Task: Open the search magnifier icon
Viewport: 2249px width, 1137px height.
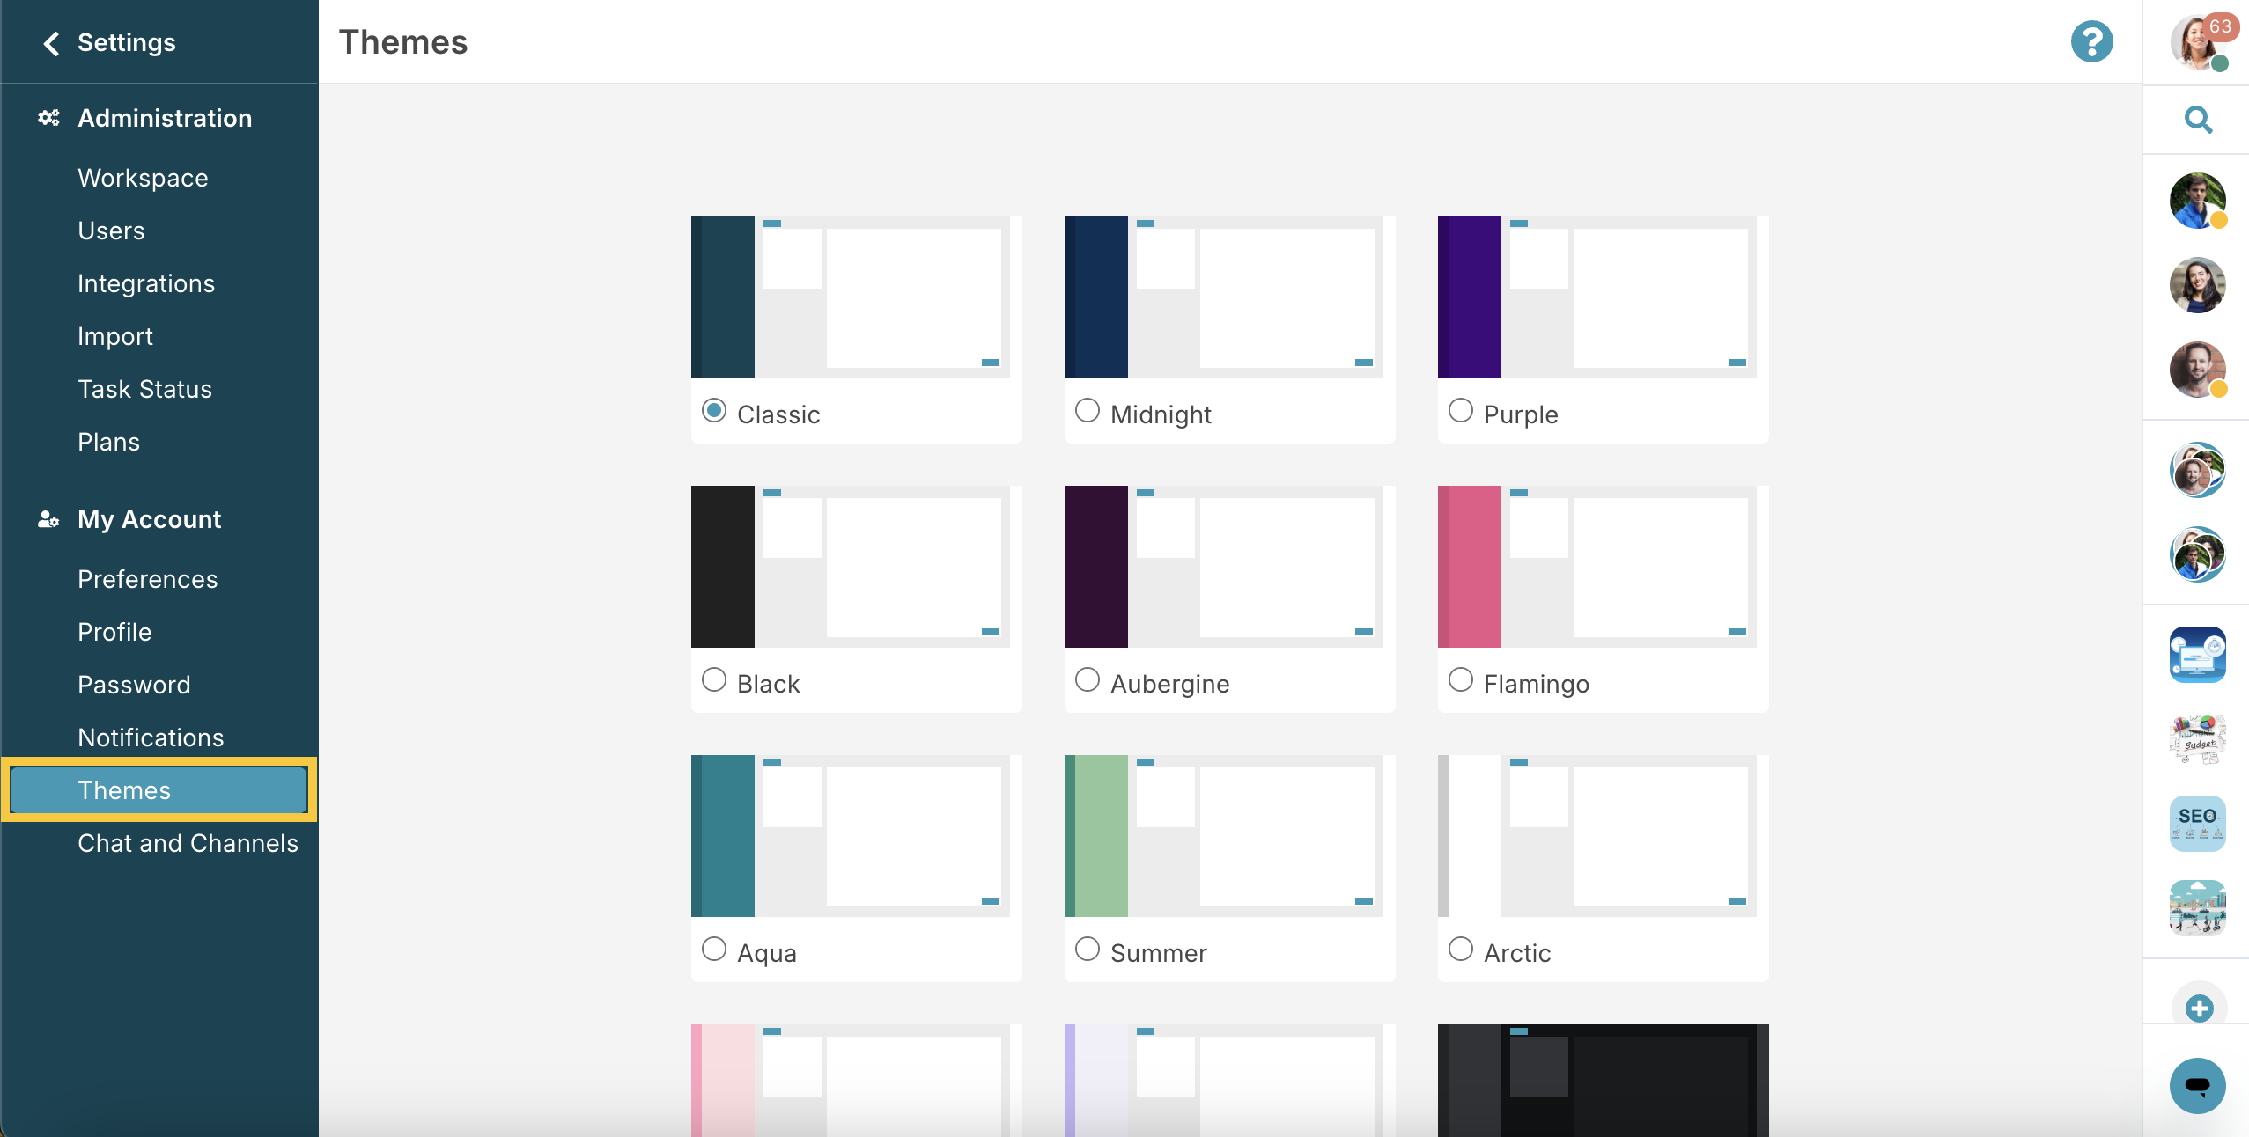Action: coord(2198,119)
